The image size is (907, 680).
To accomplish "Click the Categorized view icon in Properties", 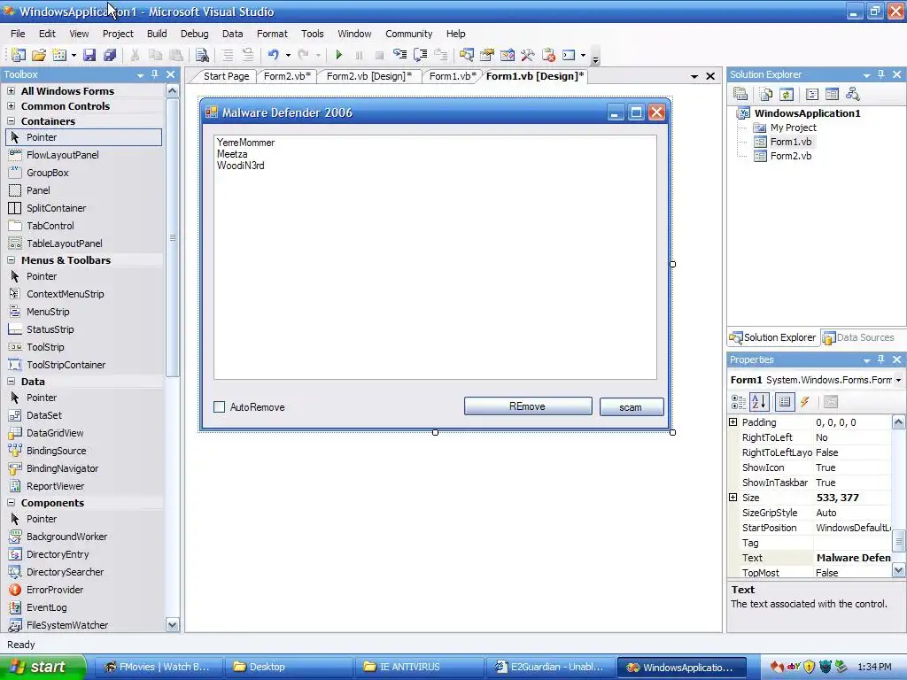I will 739,402.
